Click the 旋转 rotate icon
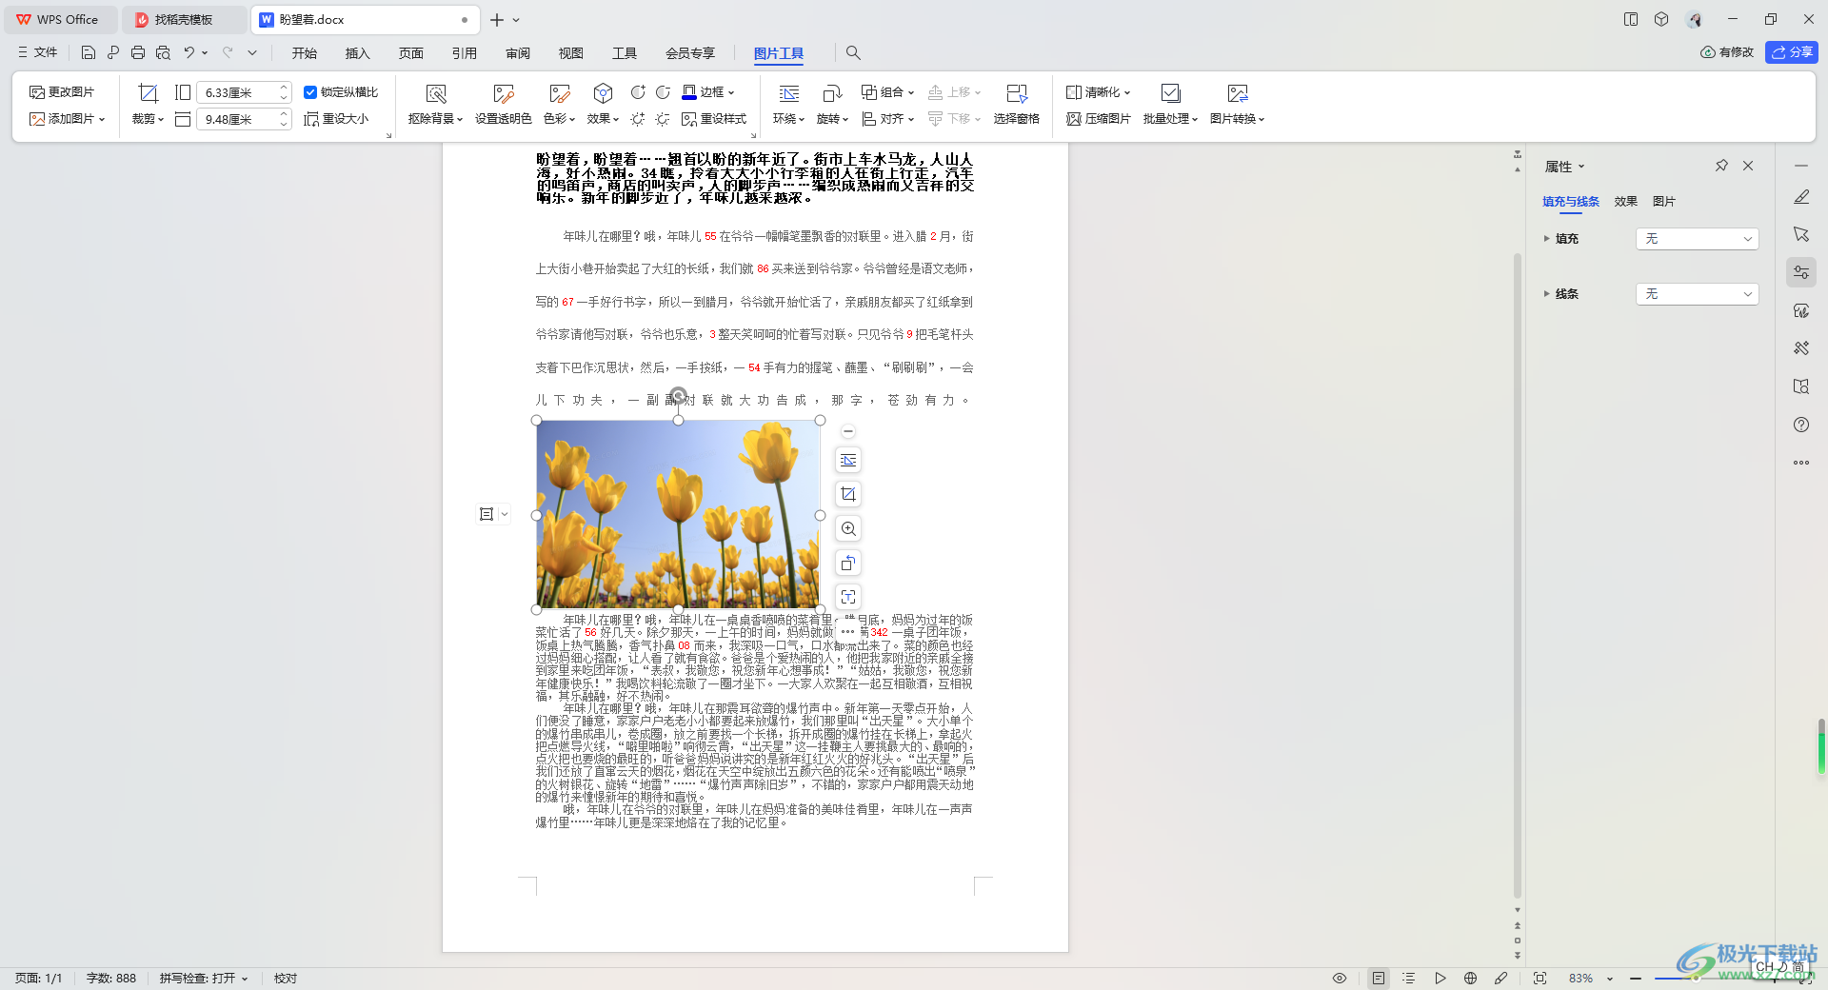Screen dimensions: 1828x990 tap(832, 93)
